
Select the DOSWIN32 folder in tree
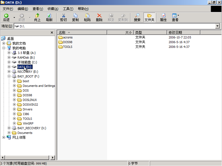click(x=30, y=105)
